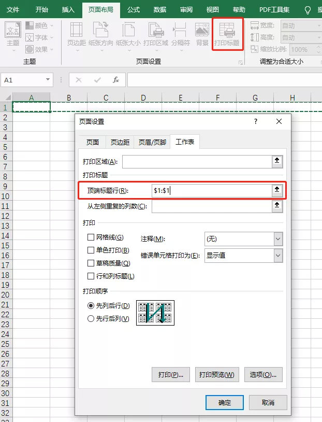This screenshot has width=322, height=422.
Task: Open theme Effects (效果) menu
Action: [x=39, y=49]
